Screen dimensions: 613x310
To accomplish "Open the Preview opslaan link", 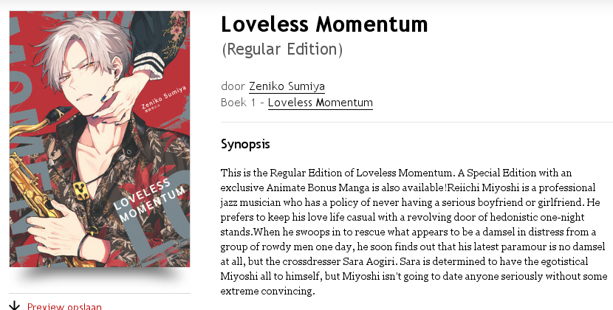I will coord(64,306).
